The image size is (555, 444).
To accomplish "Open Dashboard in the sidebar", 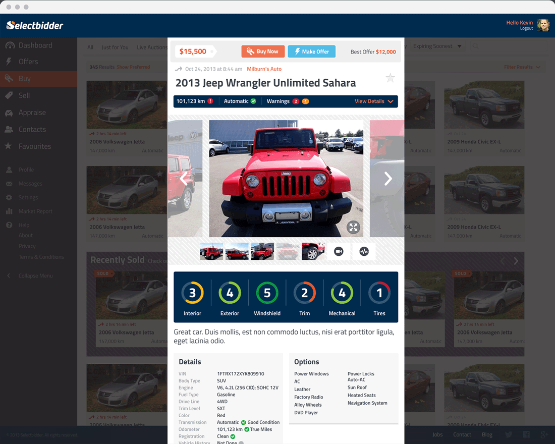I will point(38,45).
